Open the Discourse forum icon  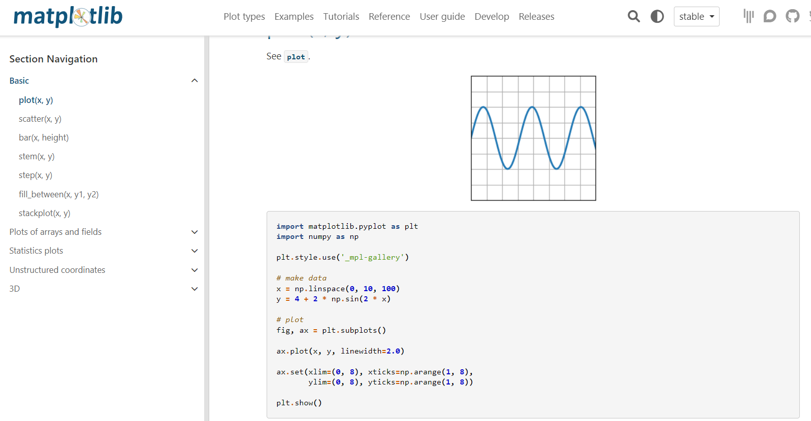pos(770,16)
